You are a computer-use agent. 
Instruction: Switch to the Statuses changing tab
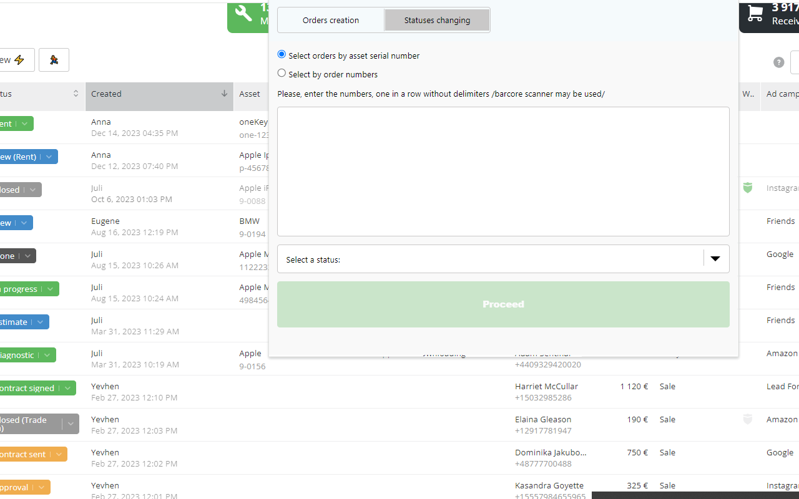pyautogui.click(x=437, y=20)
